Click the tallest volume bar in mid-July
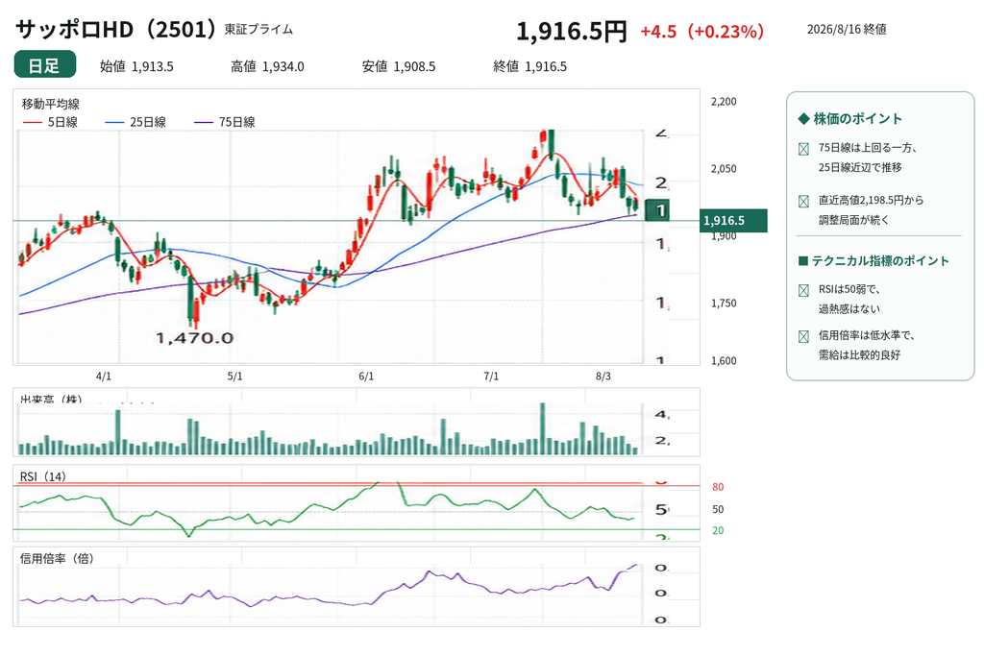Viewport: 984px width, 656px height. point(543,428)
